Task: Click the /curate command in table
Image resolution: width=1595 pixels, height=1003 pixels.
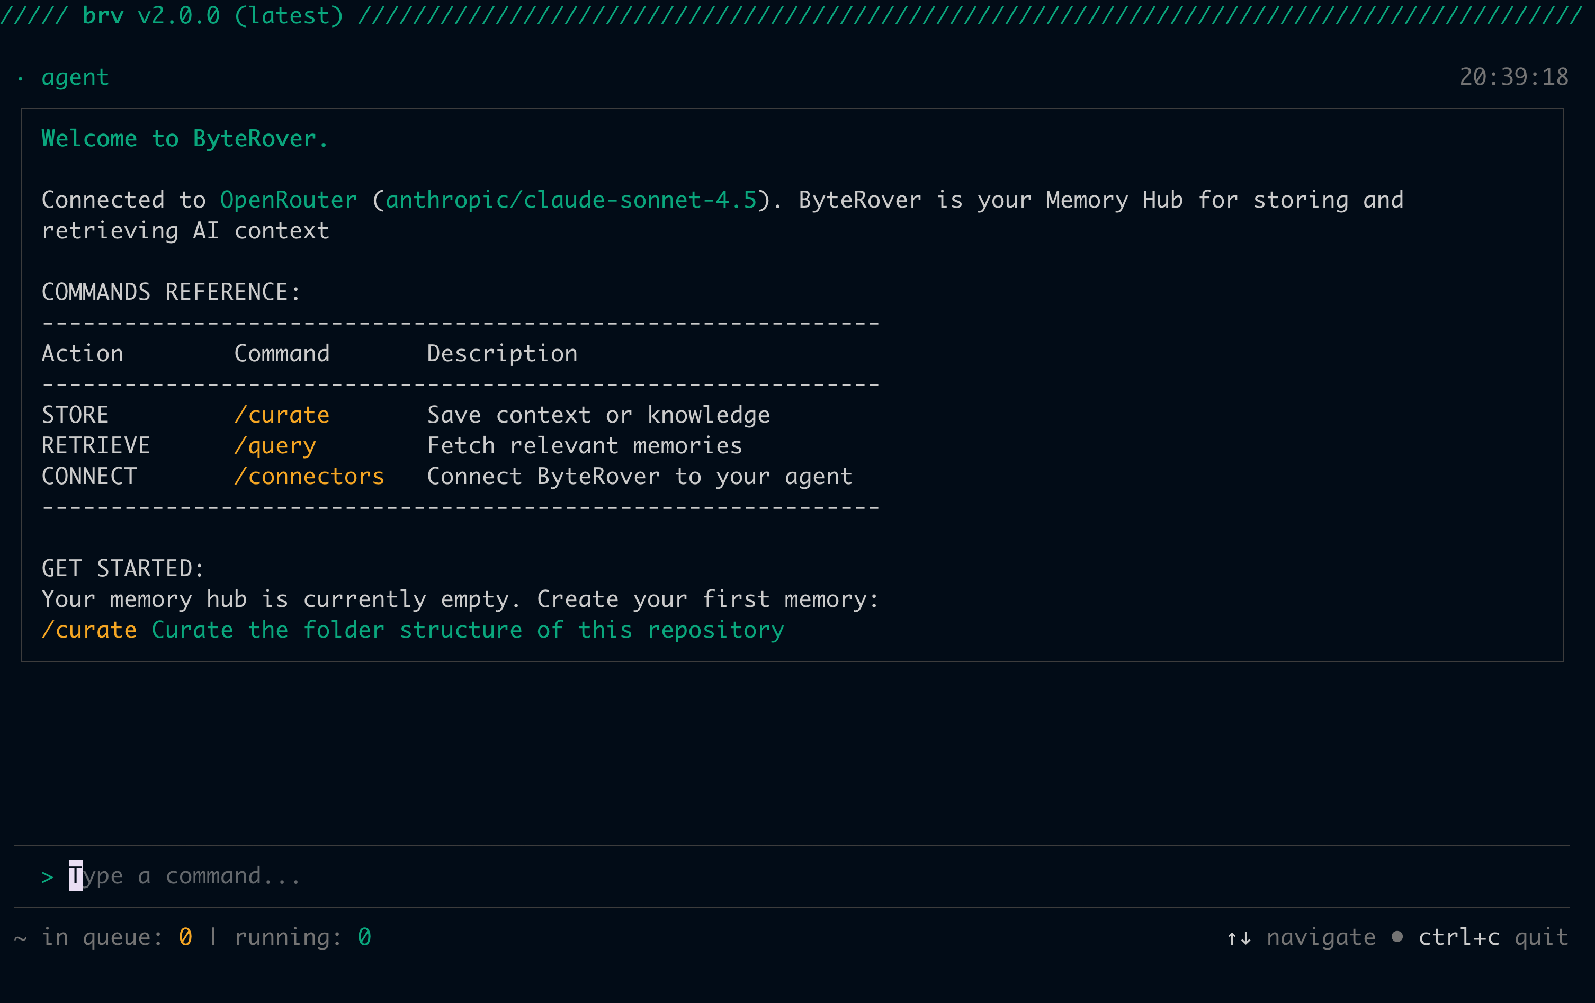Action: point(282,415)
